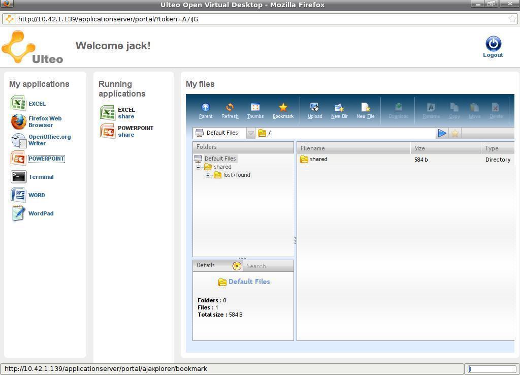
Task: Share the running EXCEL session
Action: click(126, 116)
